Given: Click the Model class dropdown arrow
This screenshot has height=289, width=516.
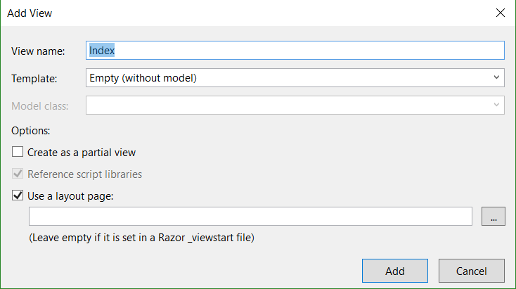Looking at the screenshot, I should coord(496,105).
